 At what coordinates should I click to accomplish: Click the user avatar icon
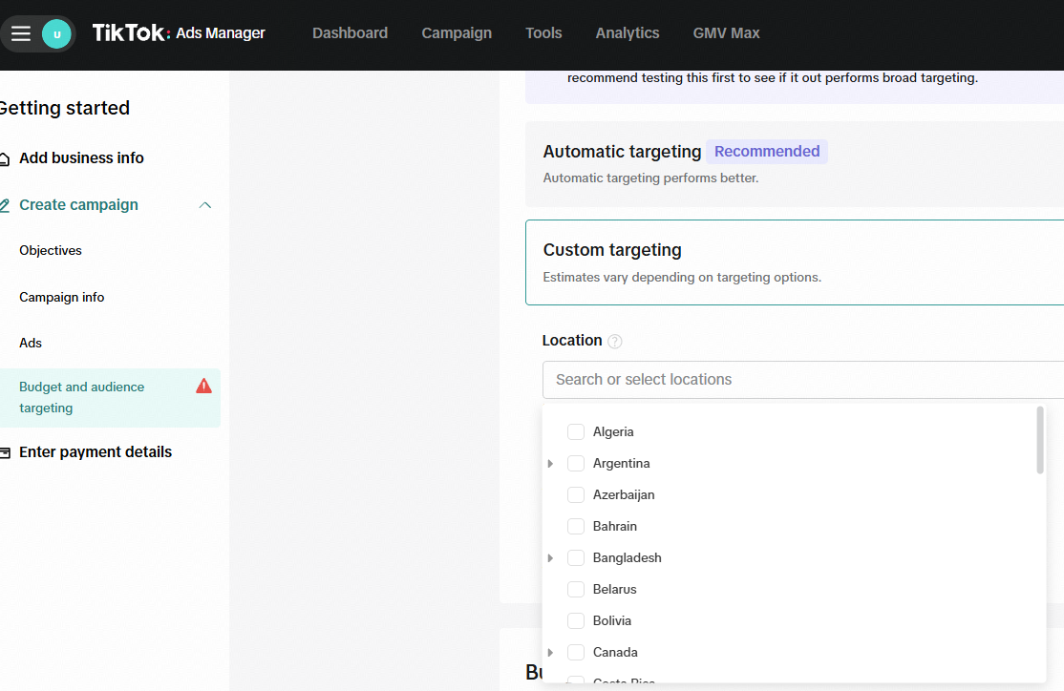[56, 33]
